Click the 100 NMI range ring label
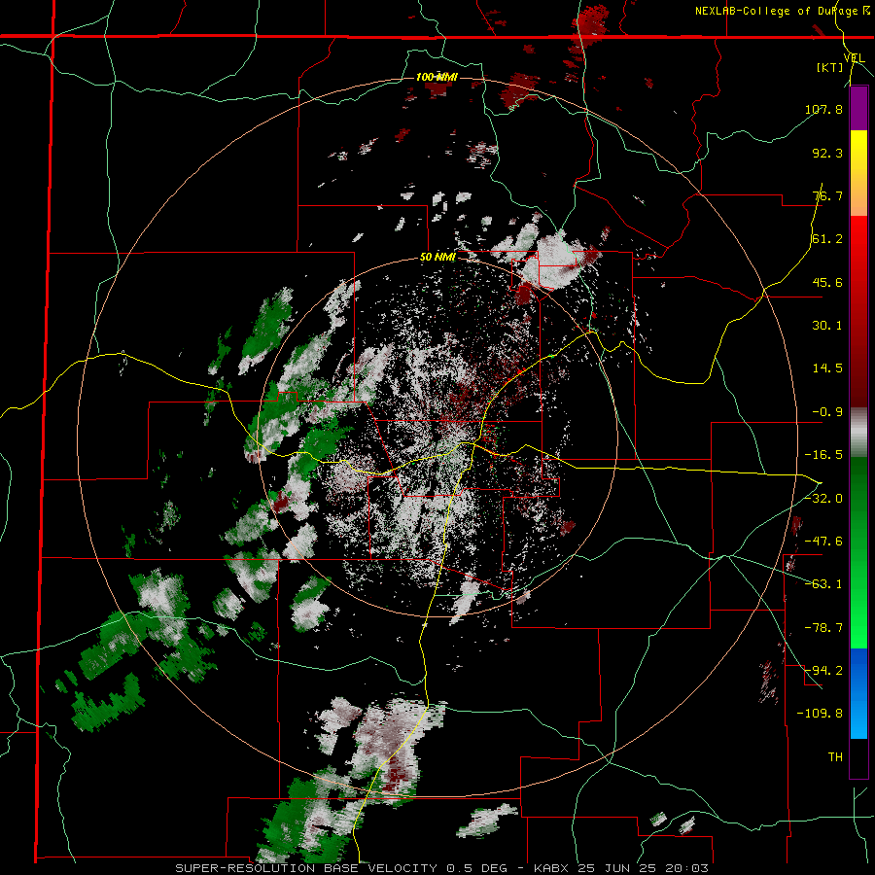 click(437, 77)
